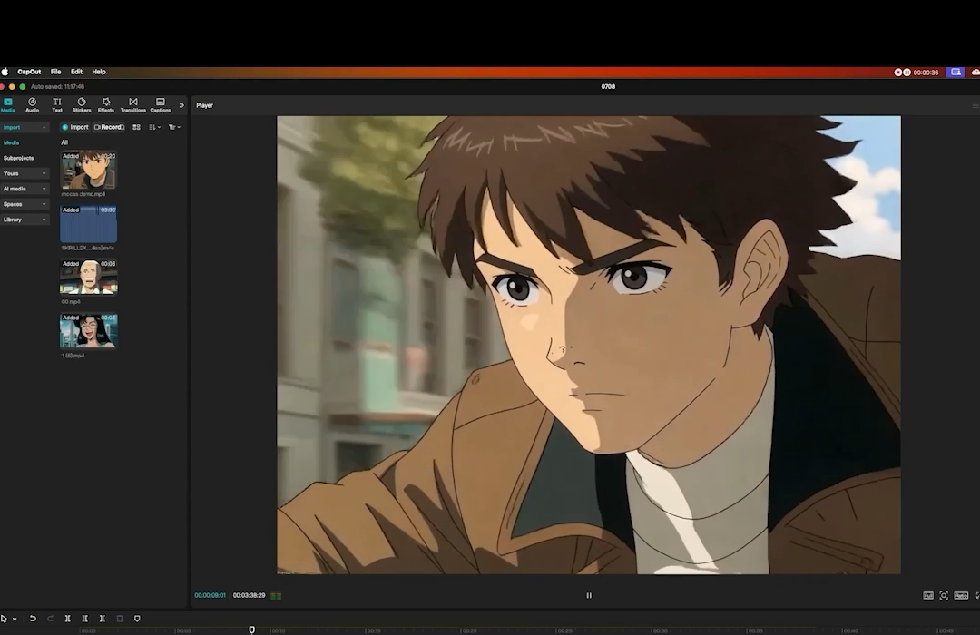This screenshot has height=635, width=980.
Task: Open the media filter type dropdown
Action: 175,127
